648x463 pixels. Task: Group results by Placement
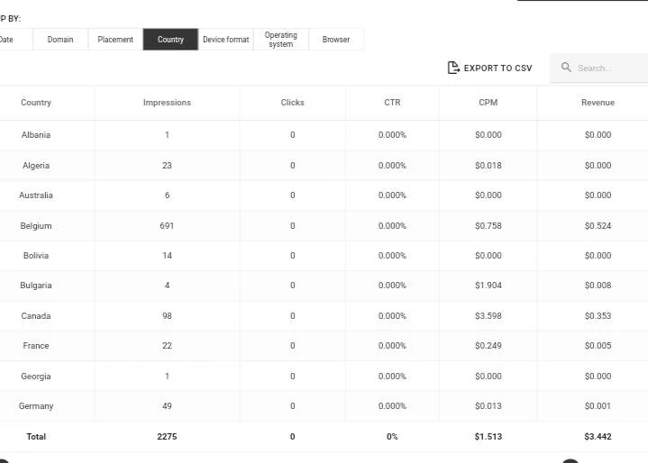(x=115, y=40)
